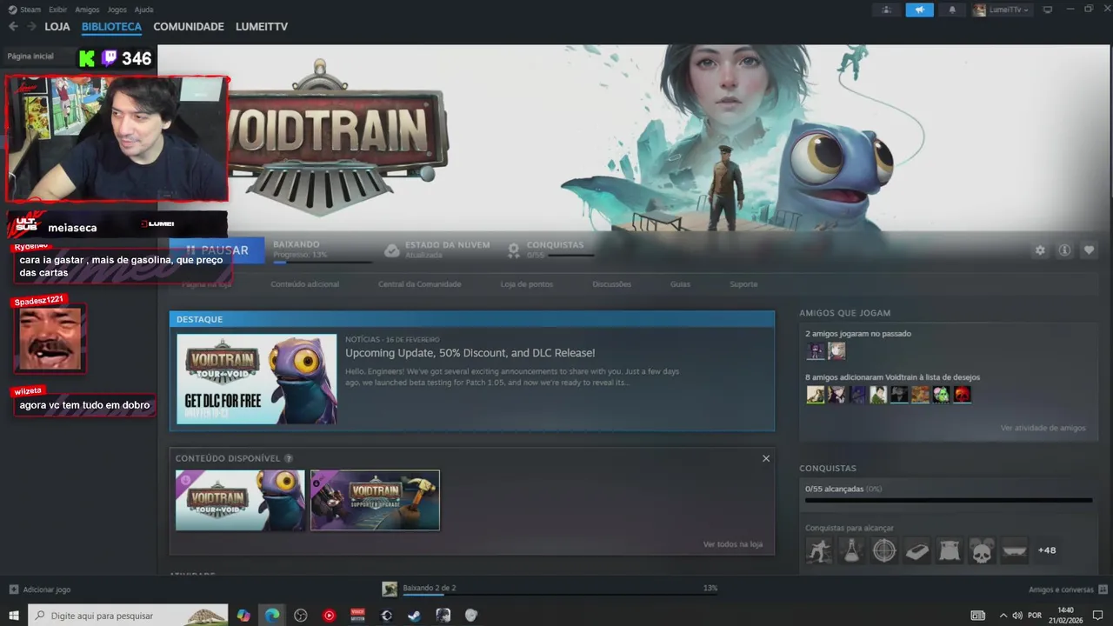Viewport: 1113px width, 626px height.
Task: Open Amigos e conversas
Action: [1061, 589]
